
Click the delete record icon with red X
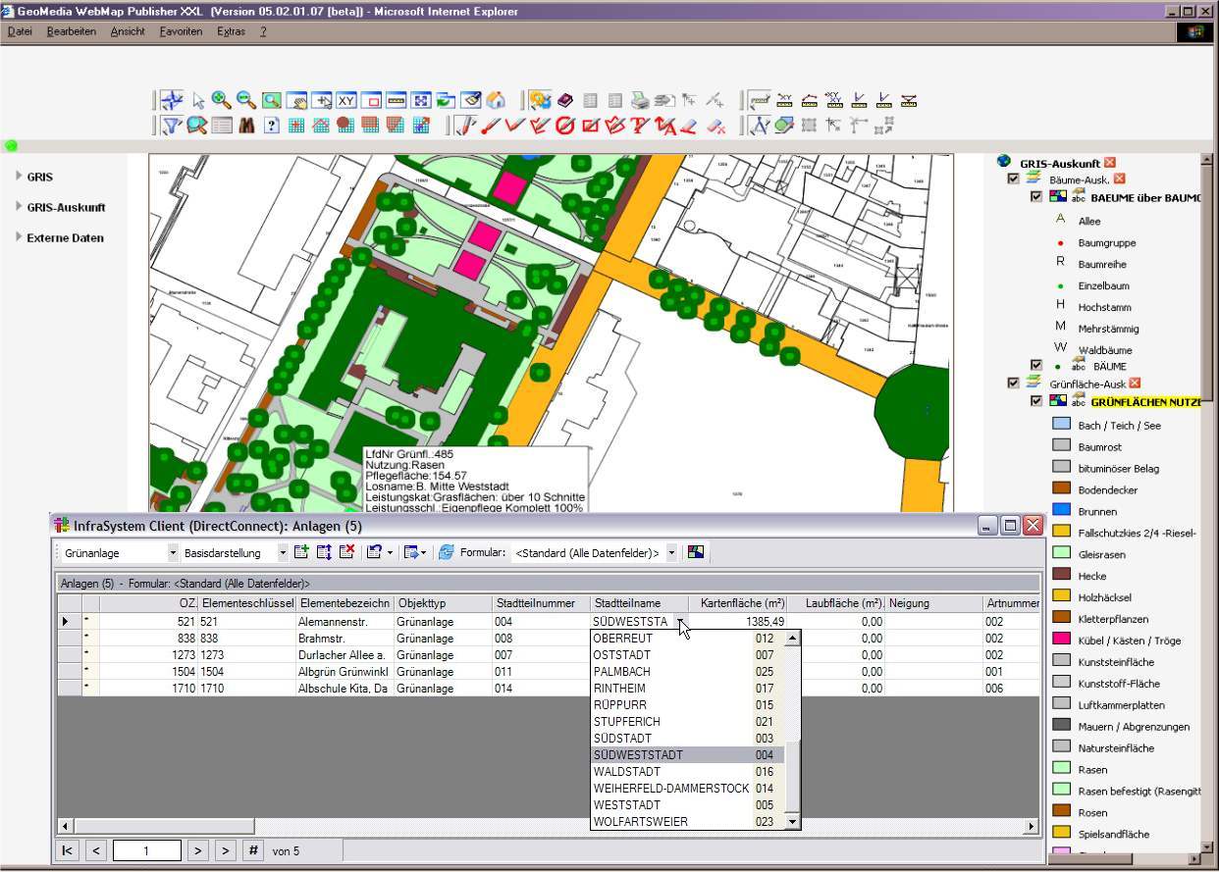[x=346, y=553]
